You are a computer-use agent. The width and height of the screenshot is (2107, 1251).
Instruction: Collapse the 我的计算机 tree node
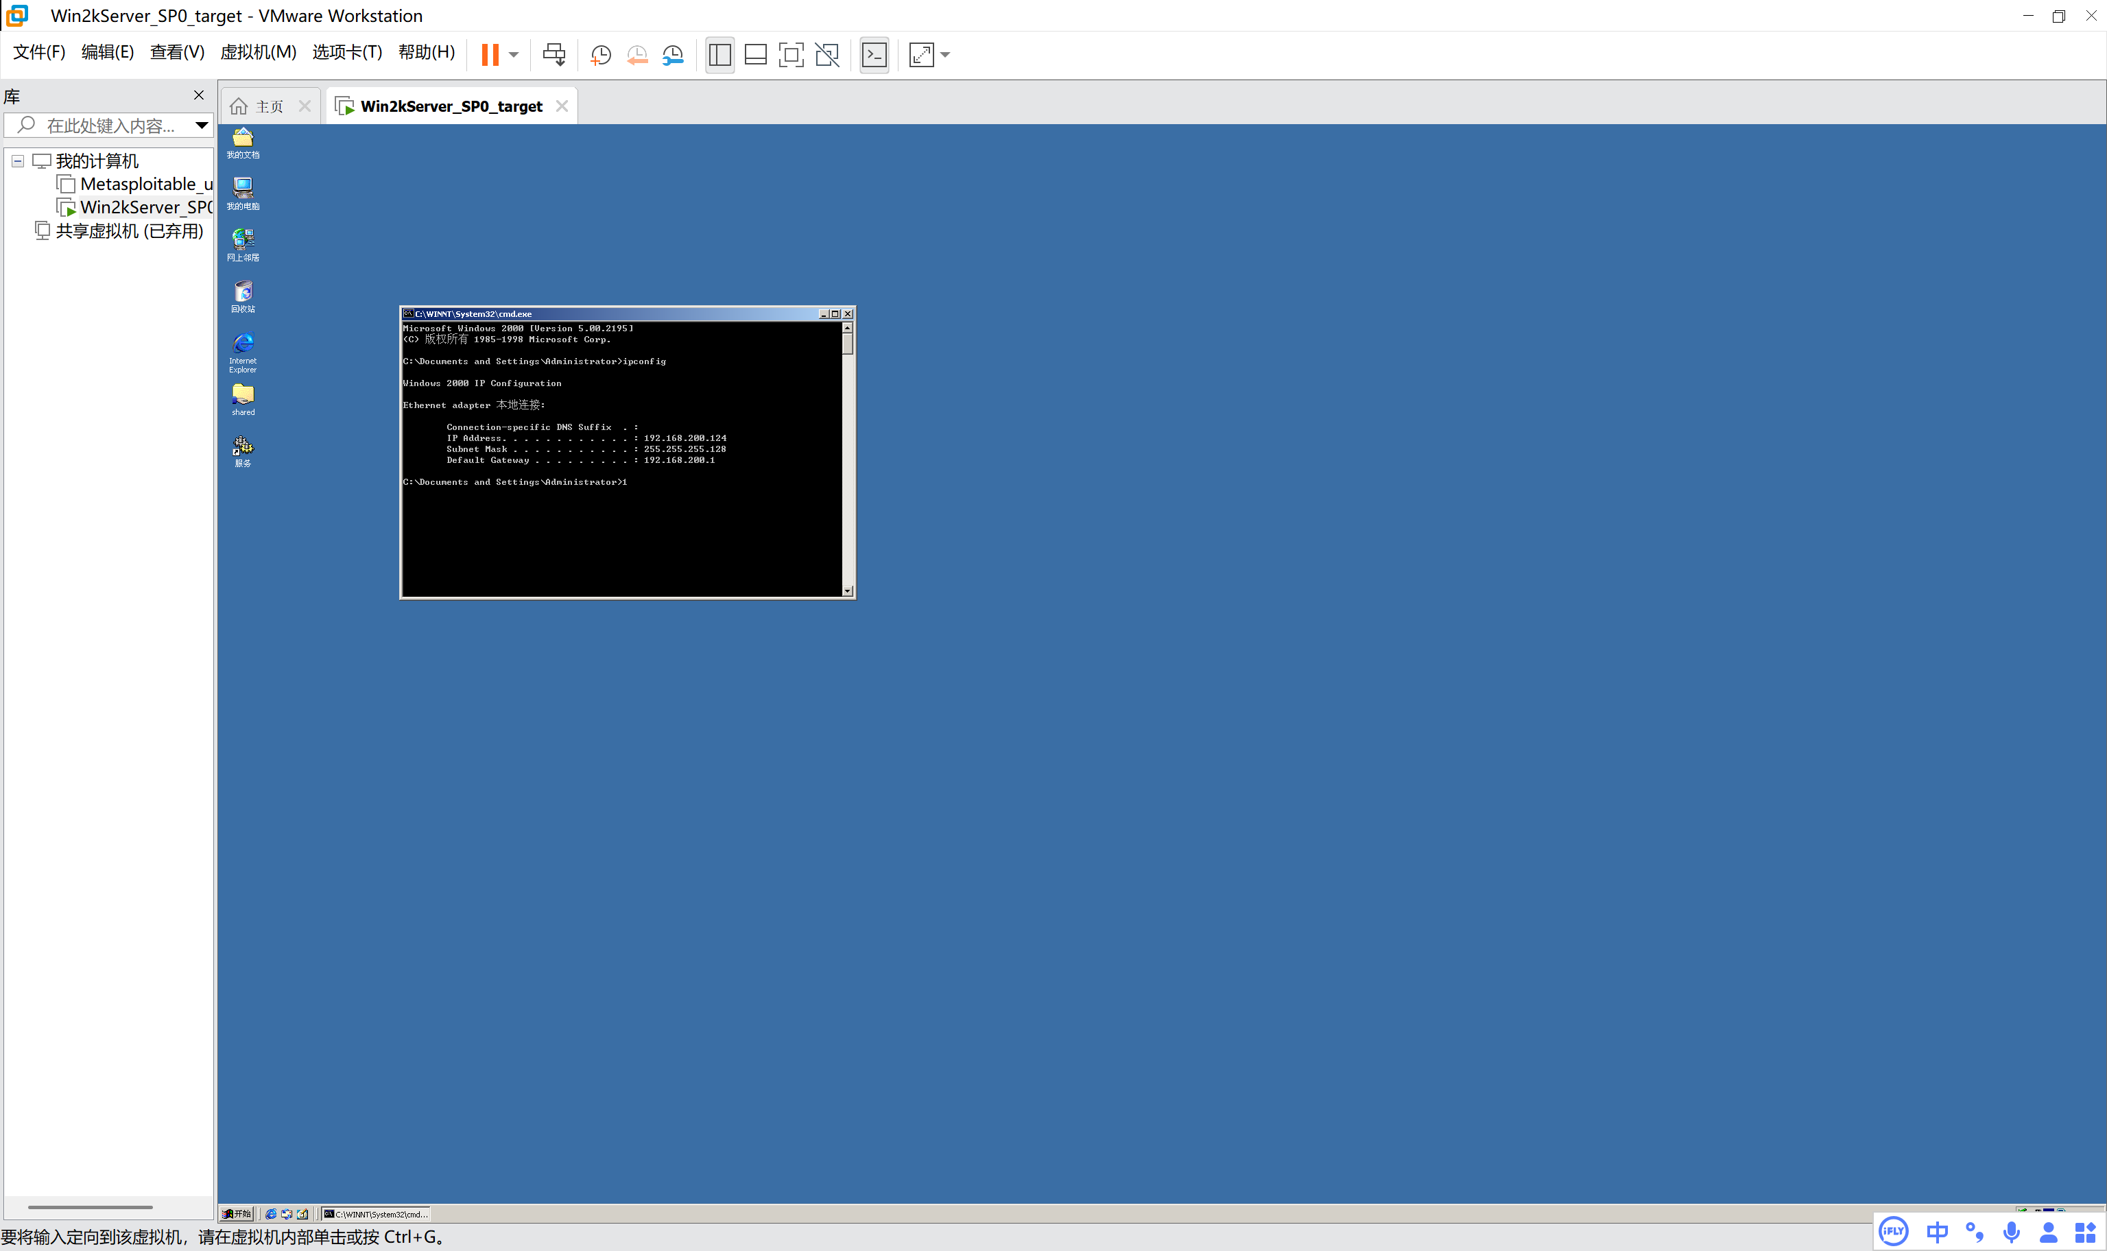coord(18,161)
